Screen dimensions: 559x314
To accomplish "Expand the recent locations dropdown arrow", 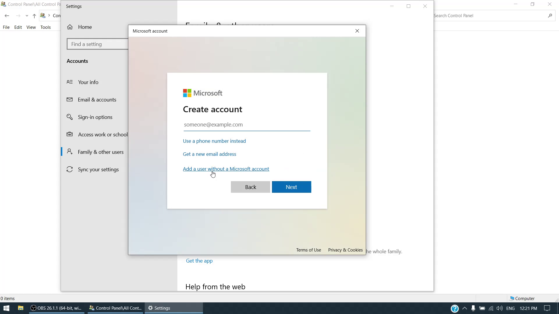I will (27, 16).
